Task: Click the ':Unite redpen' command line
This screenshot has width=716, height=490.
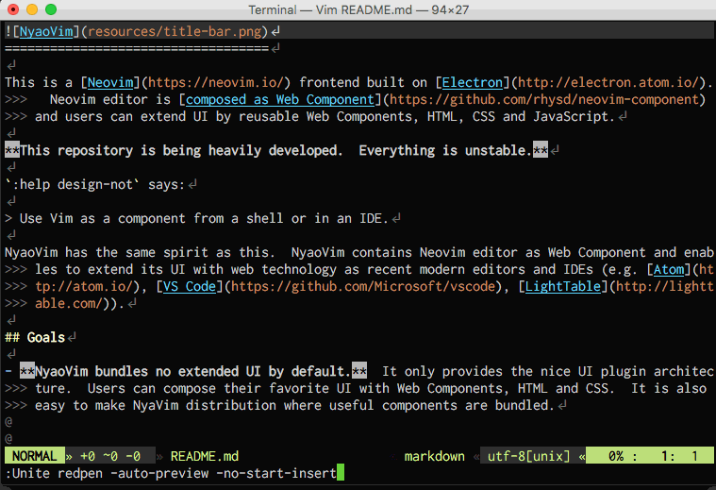Action: pos(171,473)
